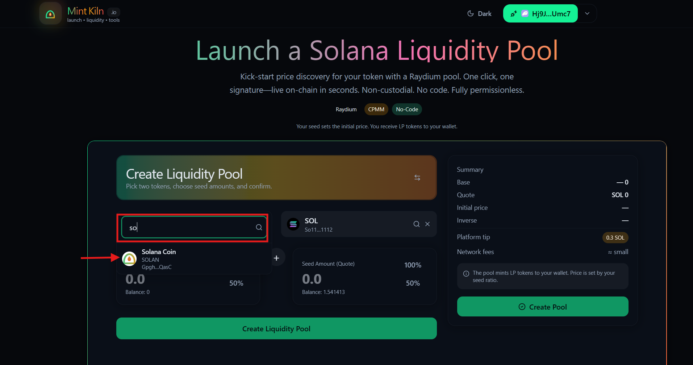Select the No-Code tag
The width and height of the screenshot is (693, 365).
(407, 109)
